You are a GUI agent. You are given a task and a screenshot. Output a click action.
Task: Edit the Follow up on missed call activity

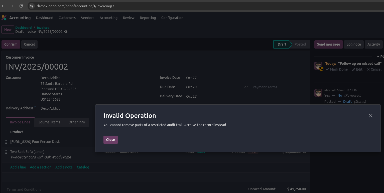click(357, 69)
